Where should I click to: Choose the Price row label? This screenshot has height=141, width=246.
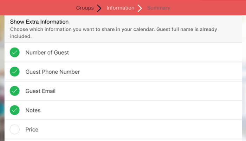point(32,129)
